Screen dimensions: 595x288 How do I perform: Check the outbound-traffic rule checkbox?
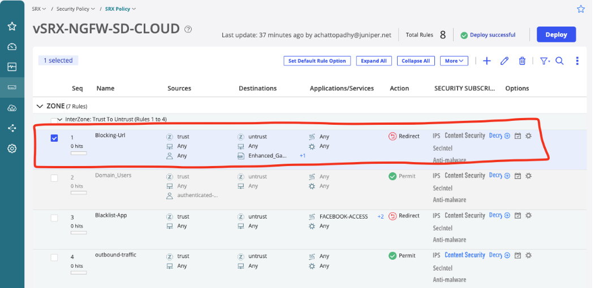[x=54, y=258]
